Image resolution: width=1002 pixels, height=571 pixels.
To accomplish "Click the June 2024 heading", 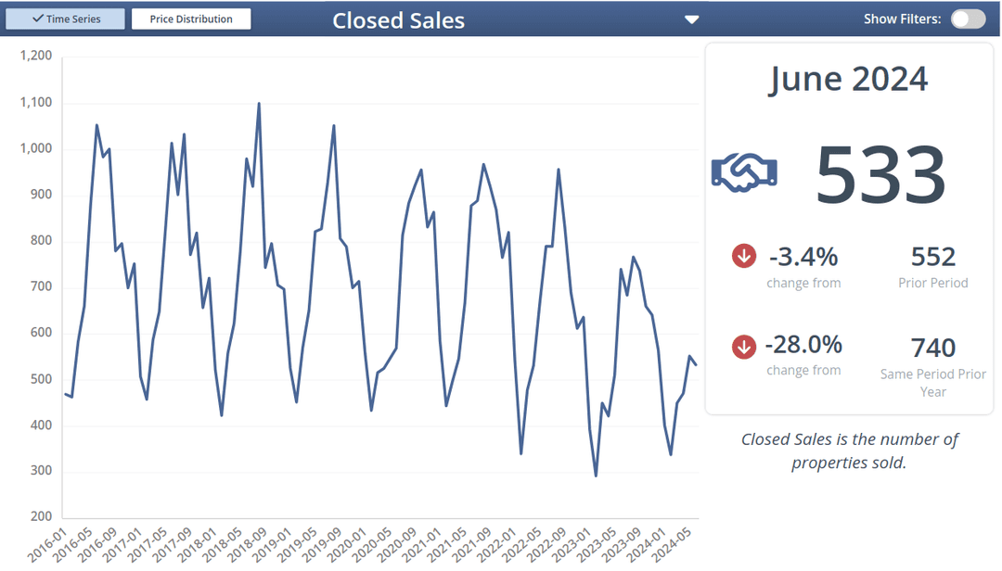I will pyautogui.click(x=848, y=79).
